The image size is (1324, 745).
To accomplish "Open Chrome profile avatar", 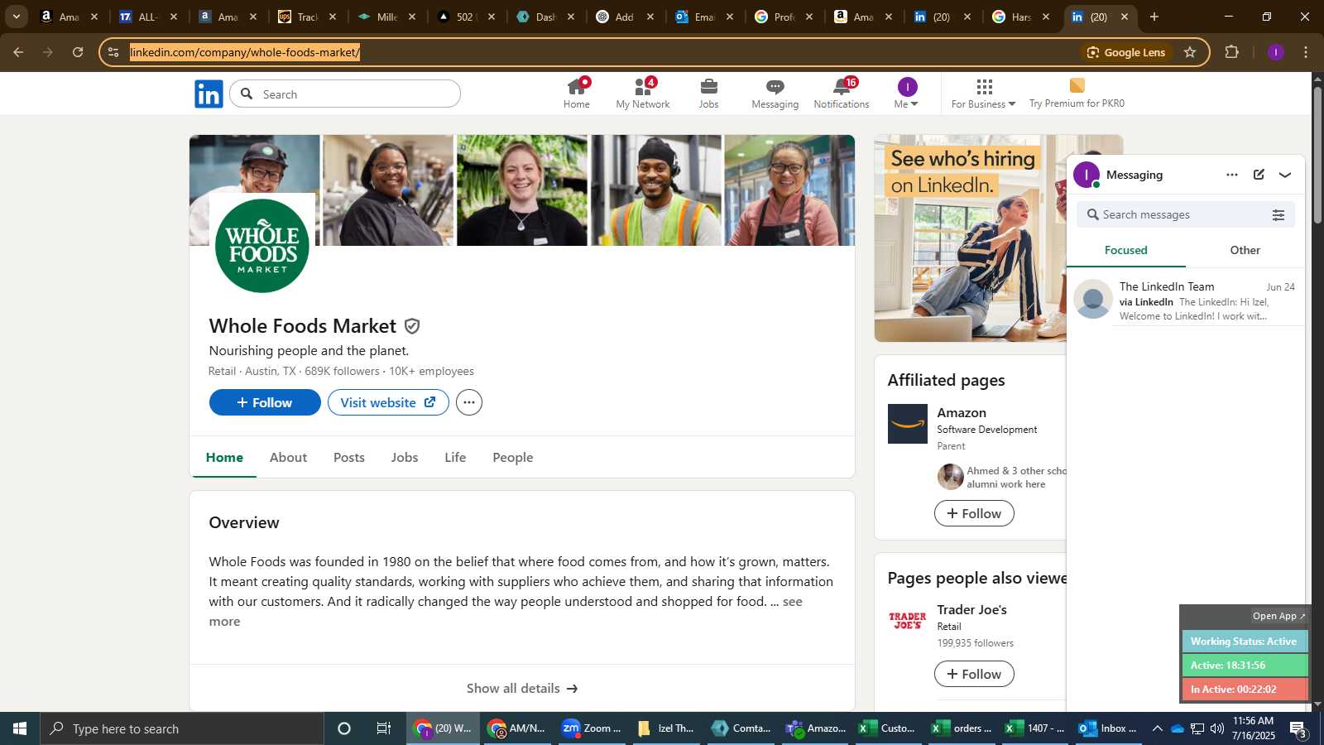I will 1276,52.
